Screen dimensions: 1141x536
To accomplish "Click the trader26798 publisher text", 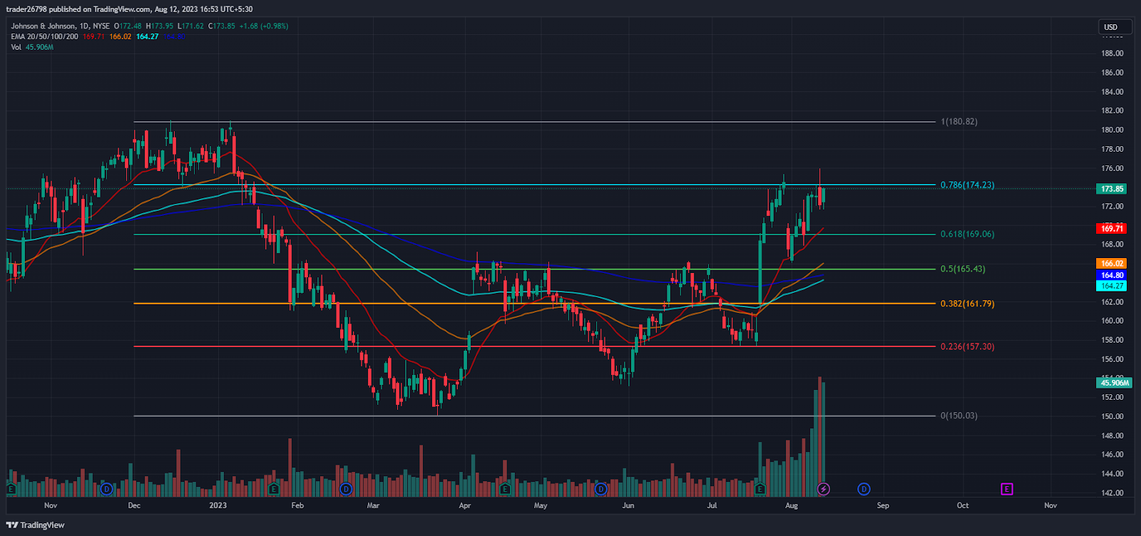I will (x=26, y=9).
